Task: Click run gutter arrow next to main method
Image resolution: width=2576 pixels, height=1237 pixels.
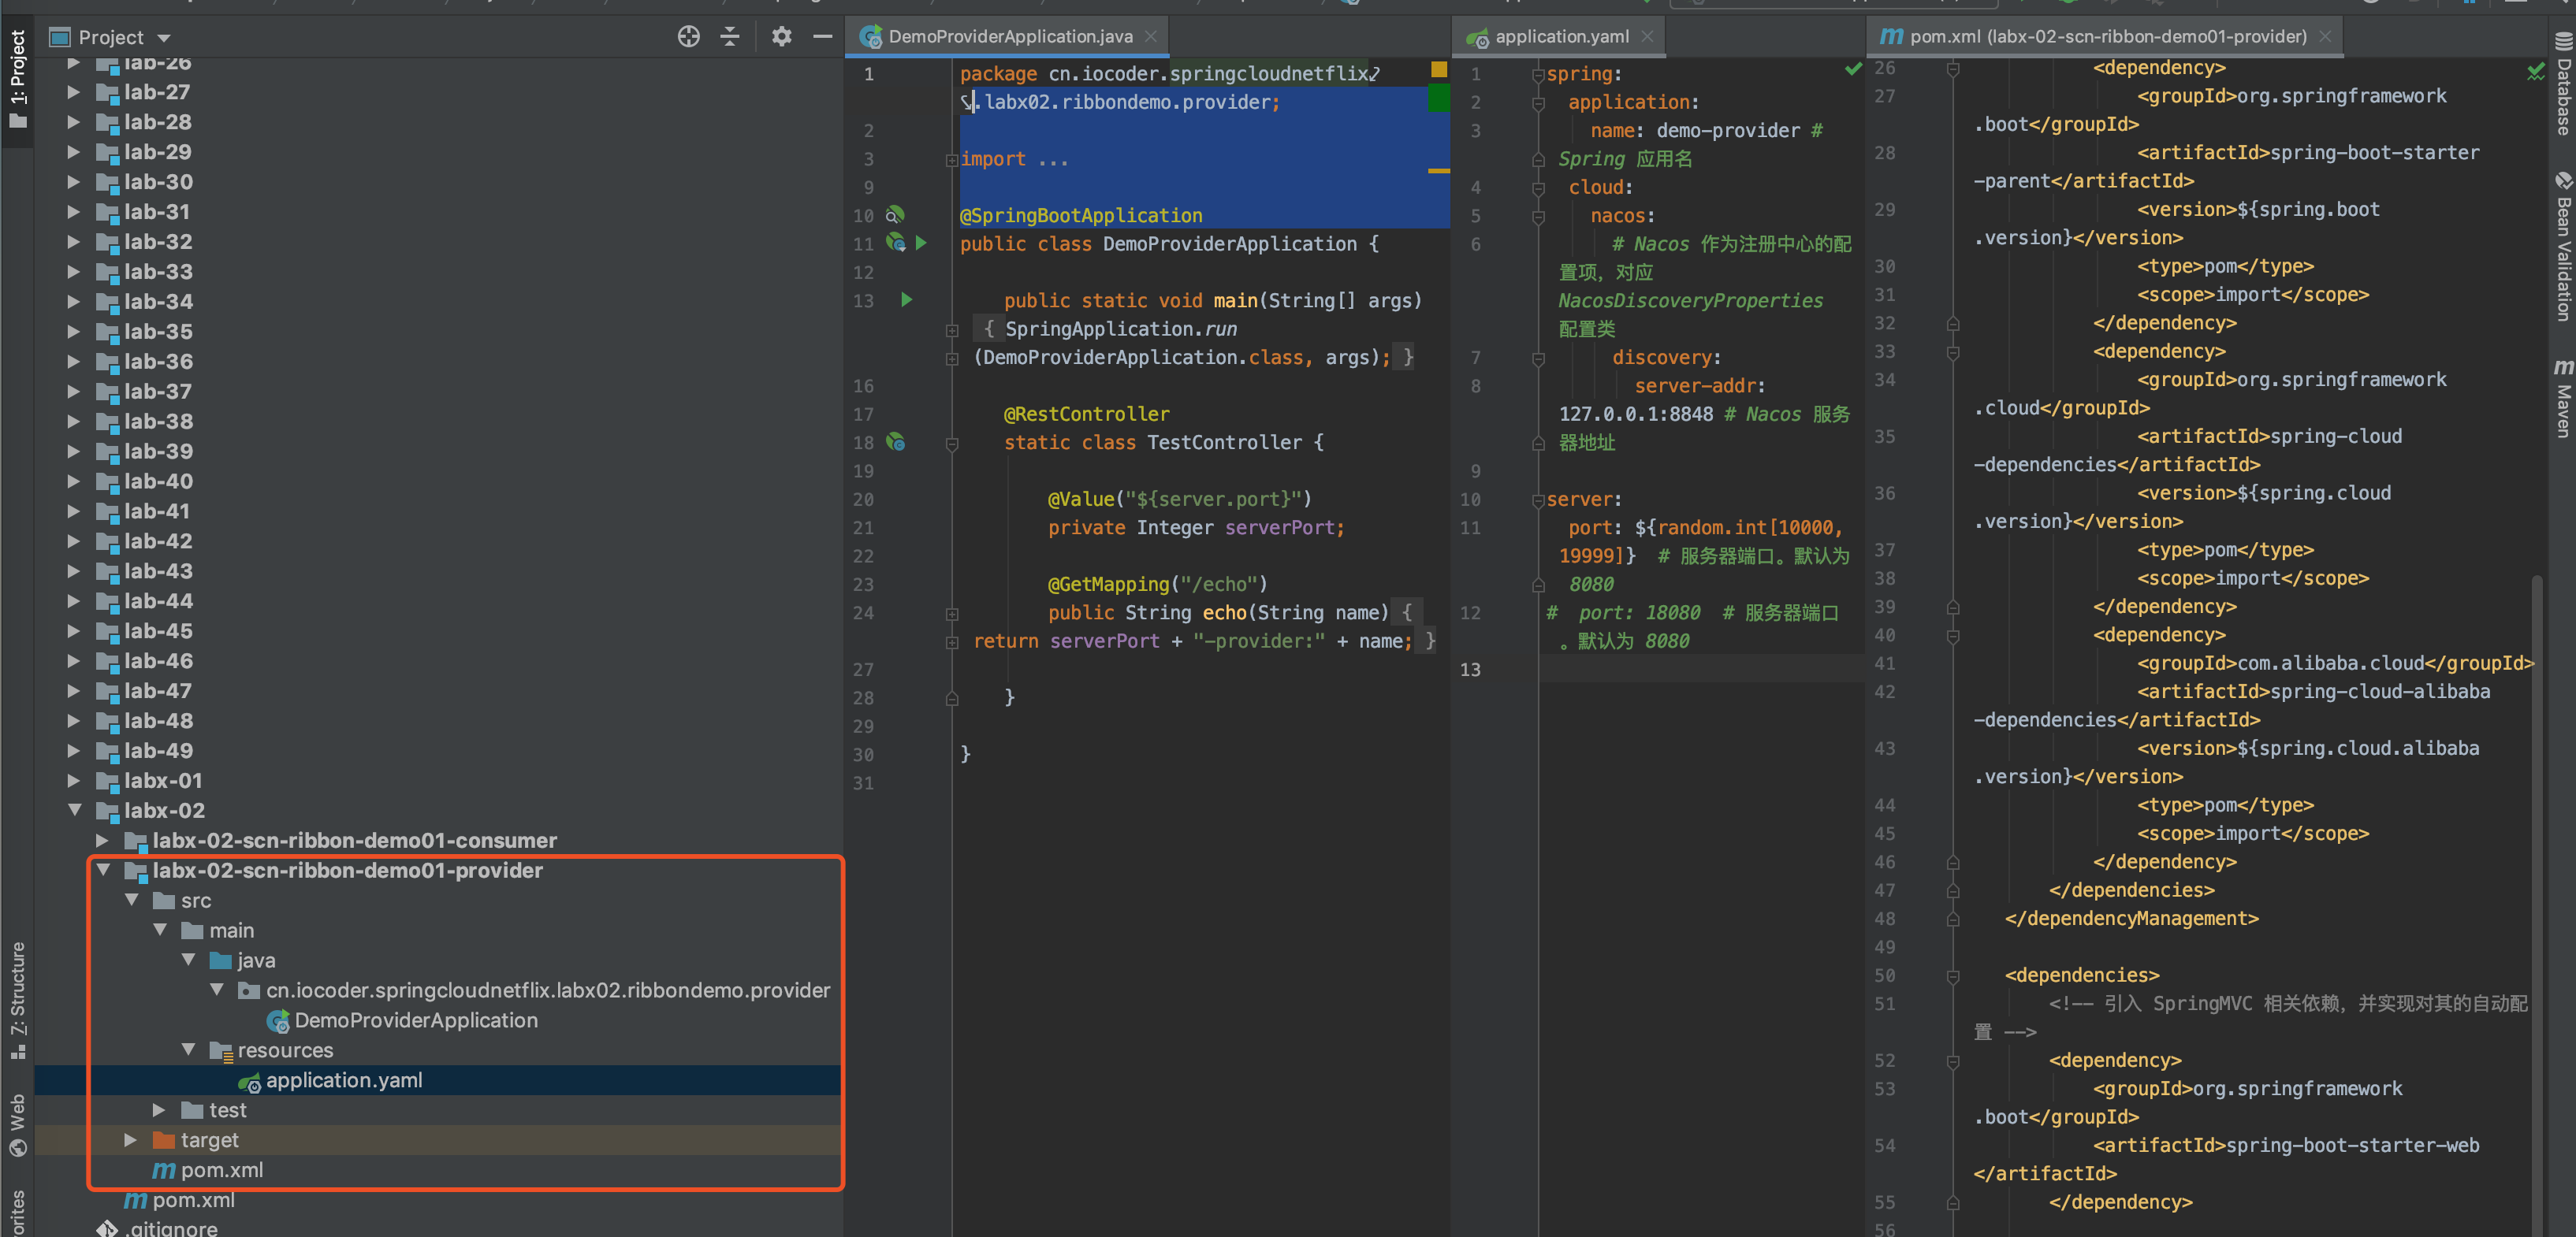Action: tap(906, 299)
